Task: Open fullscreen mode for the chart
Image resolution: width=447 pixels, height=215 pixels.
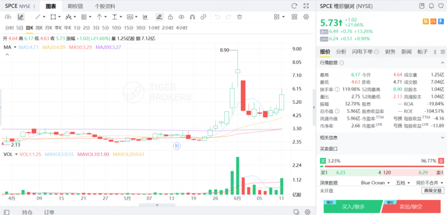Action: coord(306,6)
